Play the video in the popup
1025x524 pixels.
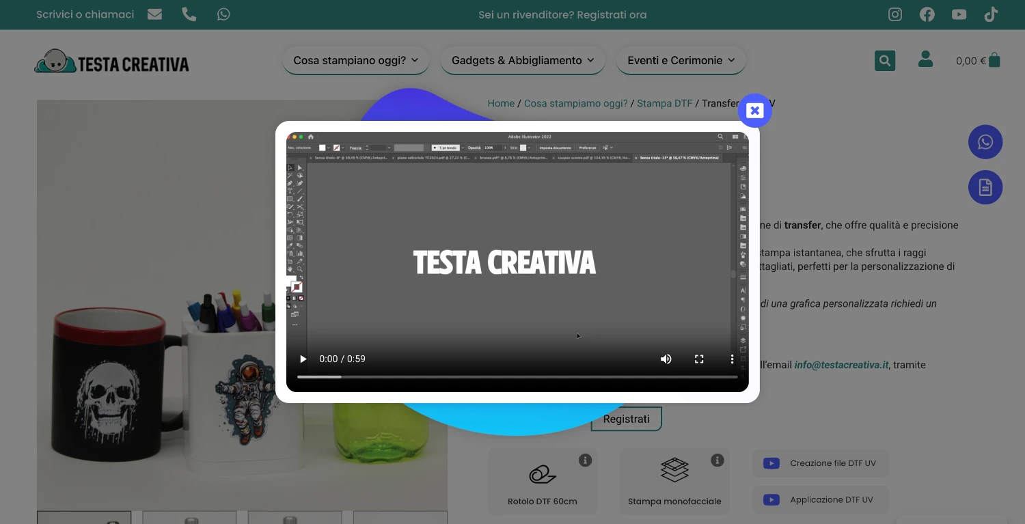[x=303, y=359]
